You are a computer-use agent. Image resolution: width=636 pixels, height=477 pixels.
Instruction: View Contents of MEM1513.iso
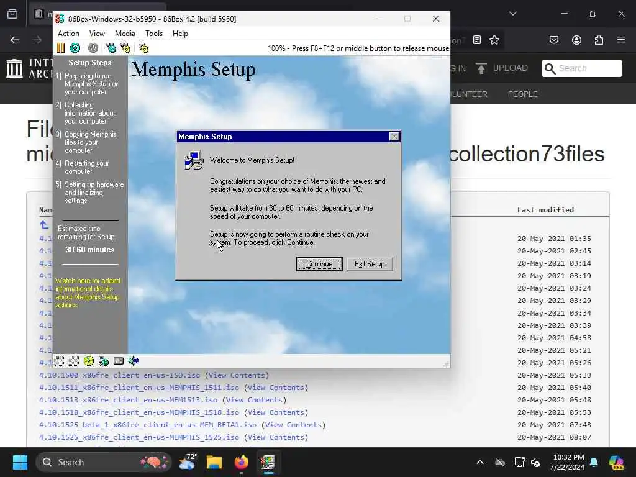click(254, 400)
